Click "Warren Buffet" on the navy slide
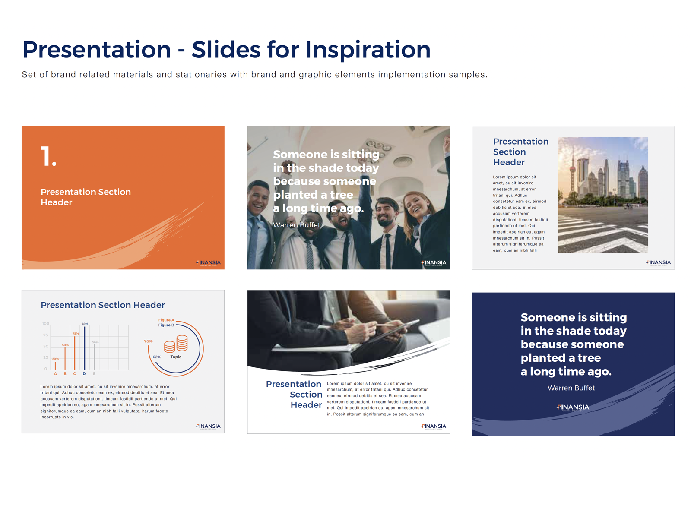The width and height of the screenshot is (691, 518). point(571,388)
